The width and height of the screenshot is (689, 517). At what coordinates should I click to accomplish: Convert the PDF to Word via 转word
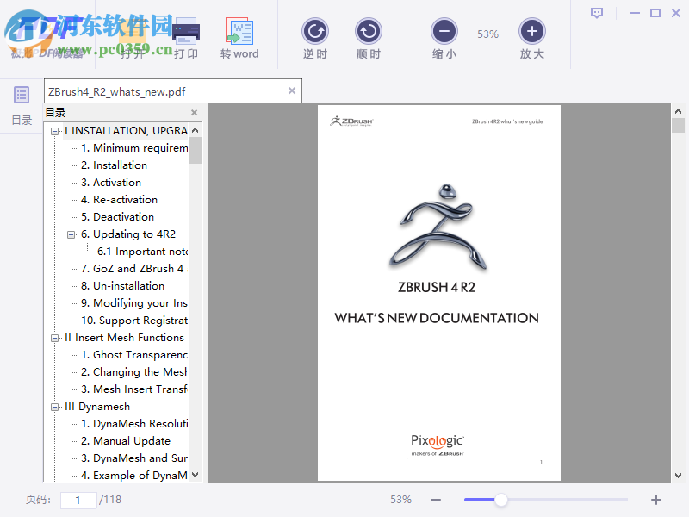click(239, 30)
